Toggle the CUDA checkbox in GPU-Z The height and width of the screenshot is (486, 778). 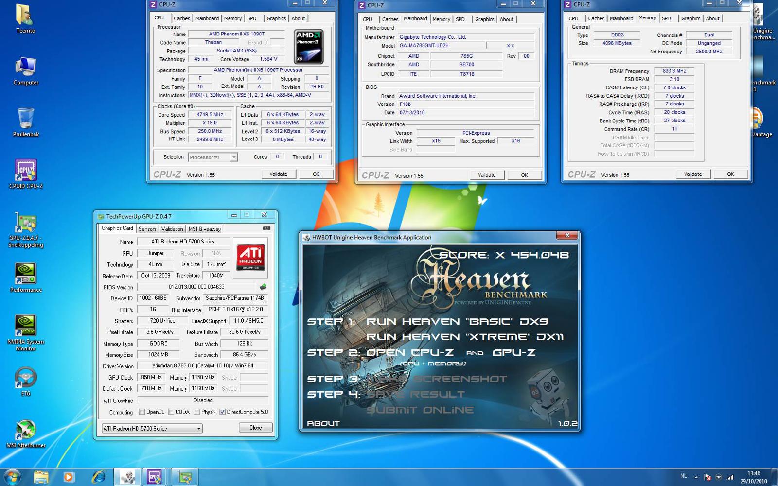tap(171, 412)
